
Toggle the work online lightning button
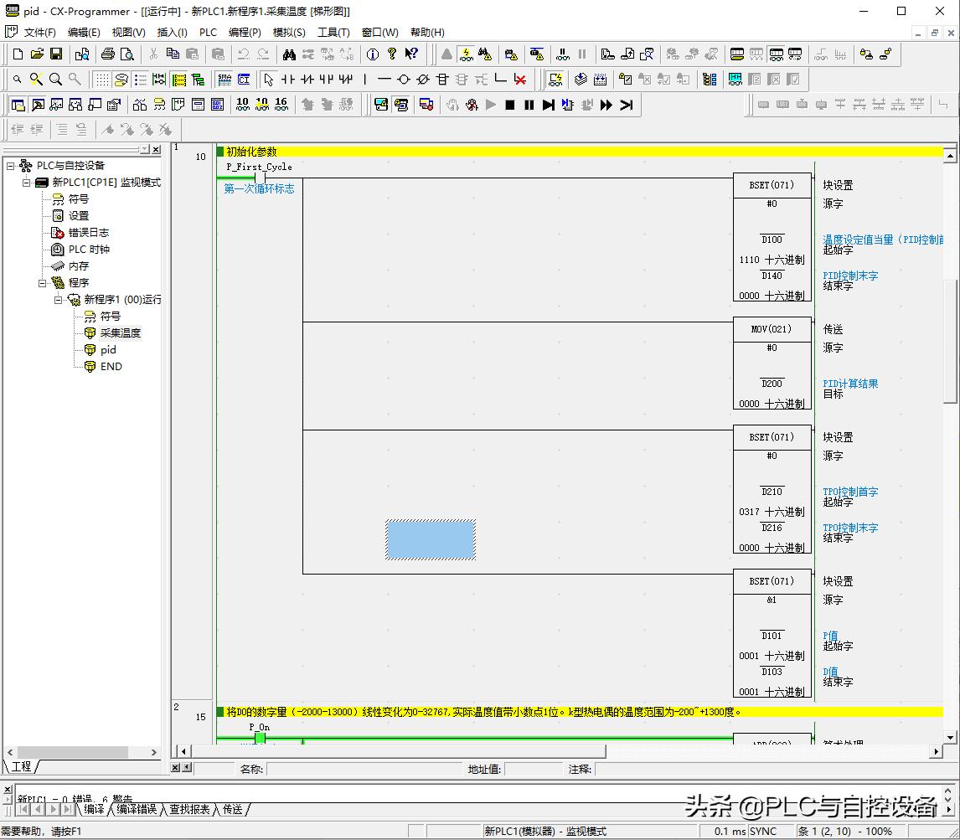pos(467,54)
